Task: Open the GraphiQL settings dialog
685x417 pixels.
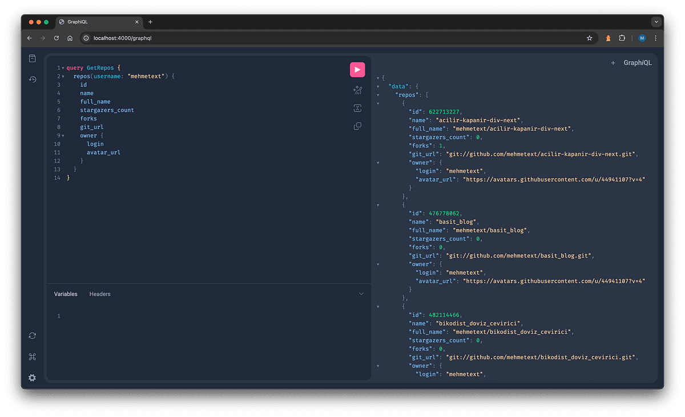Action: pyautogui.click(x=32, y=378)
